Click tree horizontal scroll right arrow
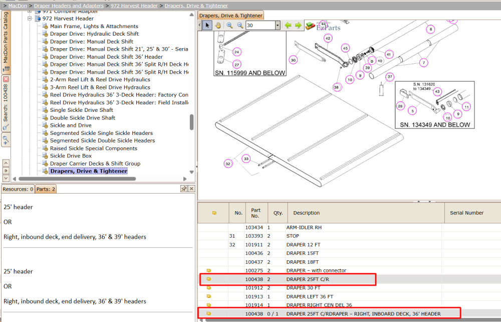501x322 pixels. 185,179
